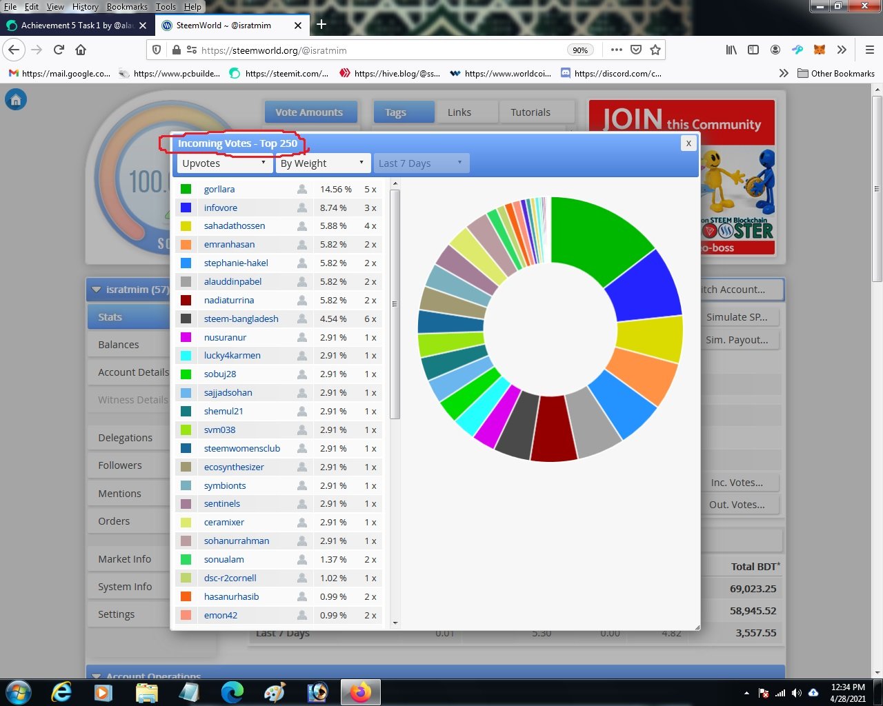The image size is (883, 706).
Task: Open the sahadathossen voter link
Action: [235, 226]
